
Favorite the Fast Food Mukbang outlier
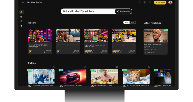(117, 67)
